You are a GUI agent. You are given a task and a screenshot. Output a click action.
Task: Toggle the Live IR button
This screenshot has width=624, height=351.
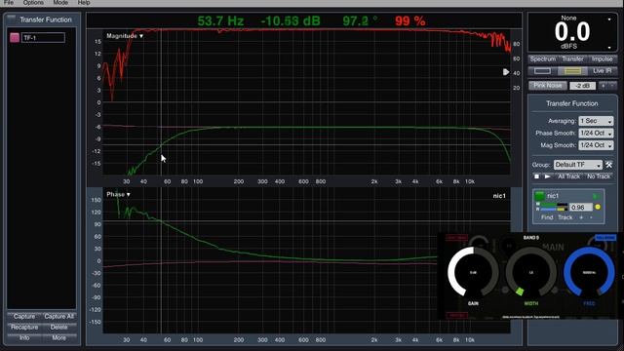click(603, 71)
